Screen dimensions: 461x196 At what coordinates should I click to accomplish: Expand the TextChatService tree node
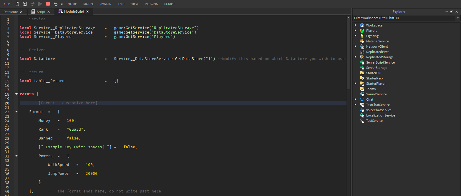356,105
